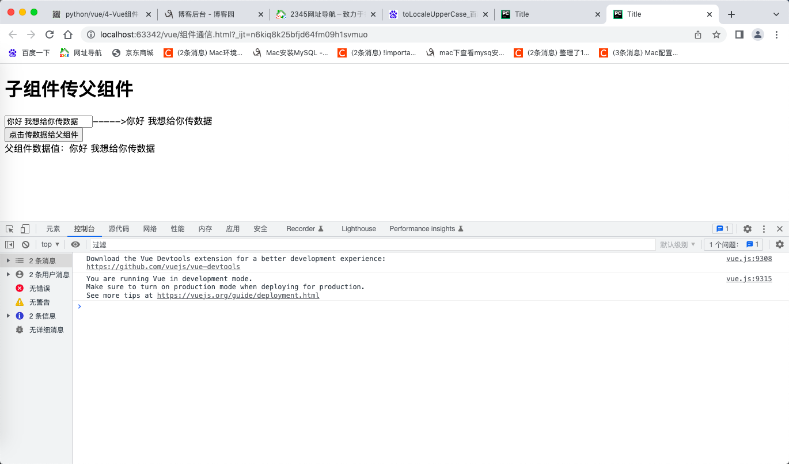Open the Chrome profile menu
789x464 pixels.
tap(758, 34)
